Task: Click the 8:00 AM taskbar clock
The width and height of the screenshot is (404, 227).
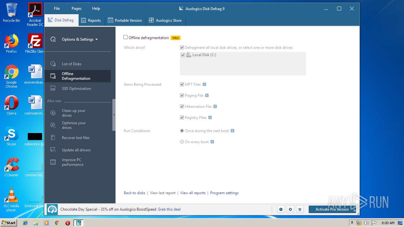Action: click(x=388, y=223)
